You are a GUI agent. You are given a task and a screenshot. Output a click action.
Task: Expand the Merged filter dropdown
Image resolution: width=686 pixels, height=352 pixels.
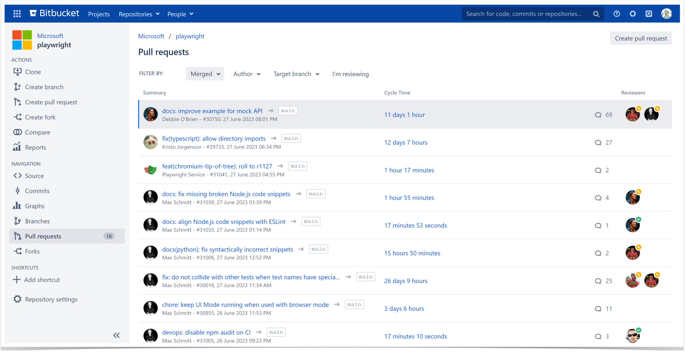(x=205, y=74)
